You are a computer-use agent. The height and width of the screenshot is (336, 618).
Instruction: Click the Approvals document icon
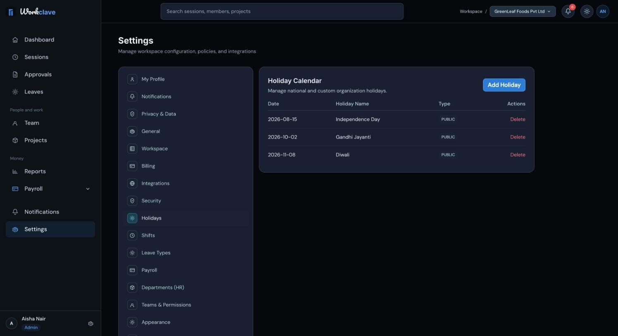[15, 74]
